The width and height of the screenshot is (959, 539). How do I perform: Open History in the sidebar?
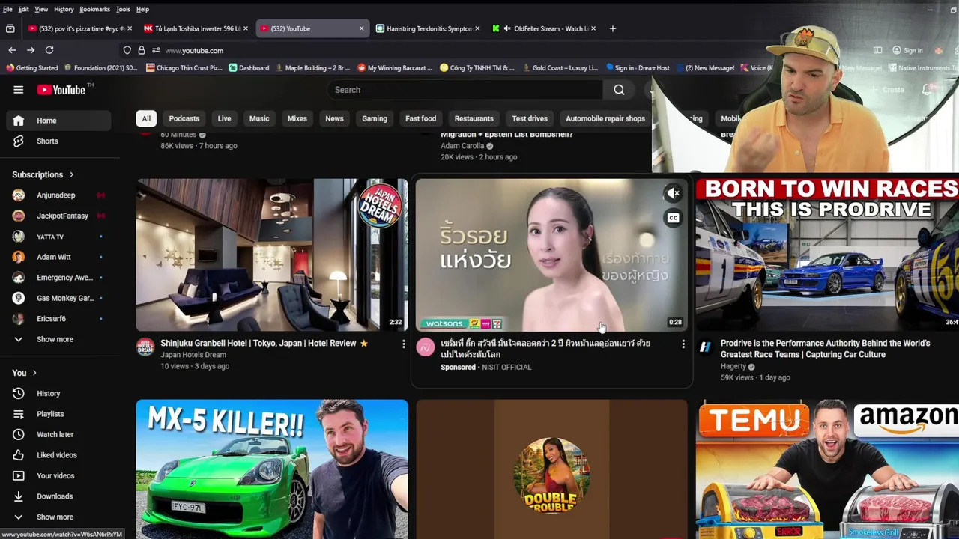[x=58, y=393]
